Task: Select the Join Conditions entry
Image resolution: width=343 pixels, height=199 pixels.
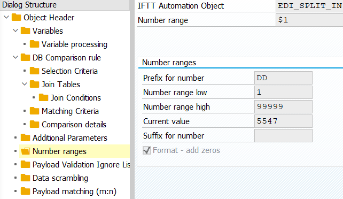Action: 76,98
